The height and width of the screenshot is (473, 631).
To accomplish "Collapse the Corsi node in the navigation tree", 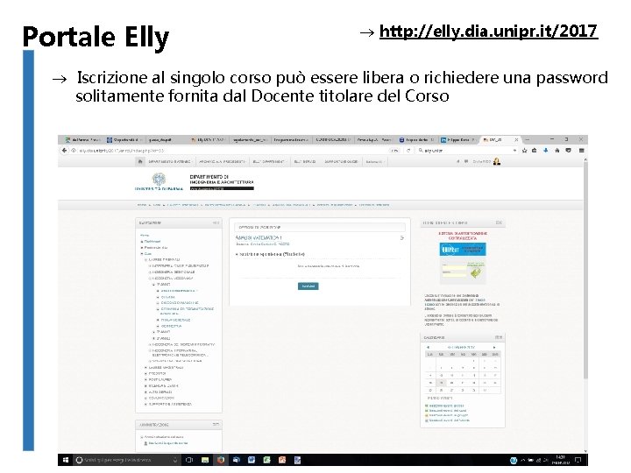I will click(x=142, y=254).
